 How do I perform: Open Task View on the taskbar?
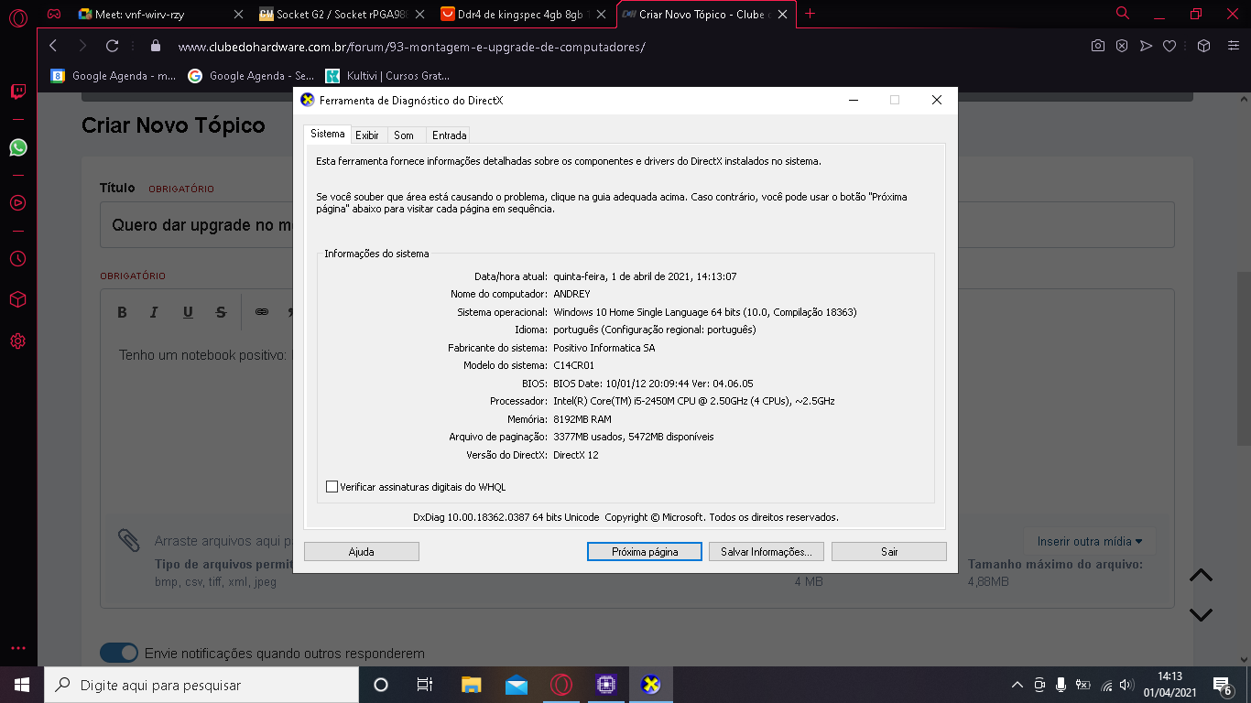pyautogui.click(x=425, y=685)
